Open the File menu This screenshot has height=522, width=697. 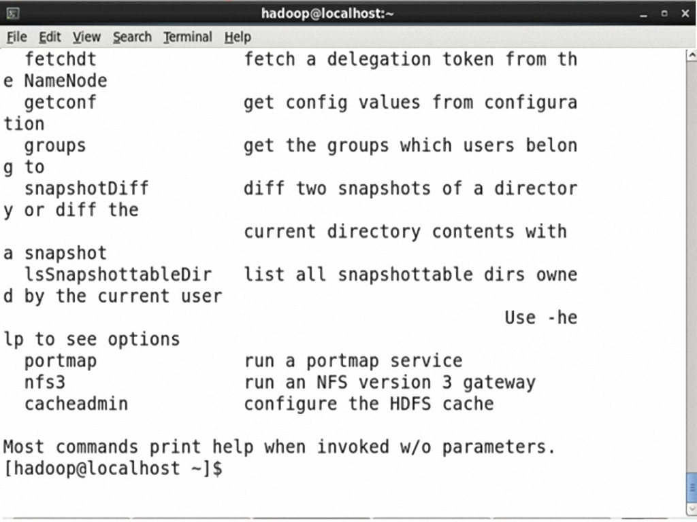point(17,37)
